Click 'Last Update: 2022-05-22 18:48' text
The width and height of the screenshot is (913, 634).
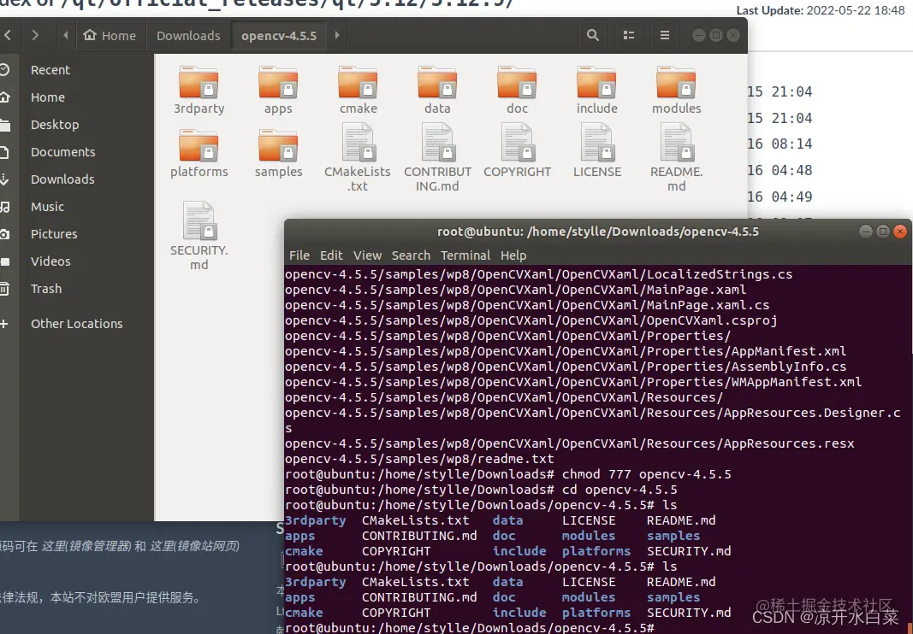[x=821, y=10]
